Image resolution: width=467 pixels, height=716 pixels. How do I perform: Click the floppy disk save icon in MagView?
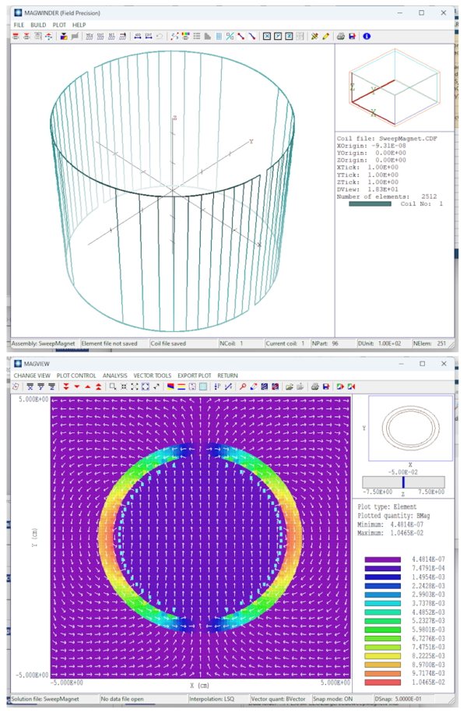click(327, 386)
